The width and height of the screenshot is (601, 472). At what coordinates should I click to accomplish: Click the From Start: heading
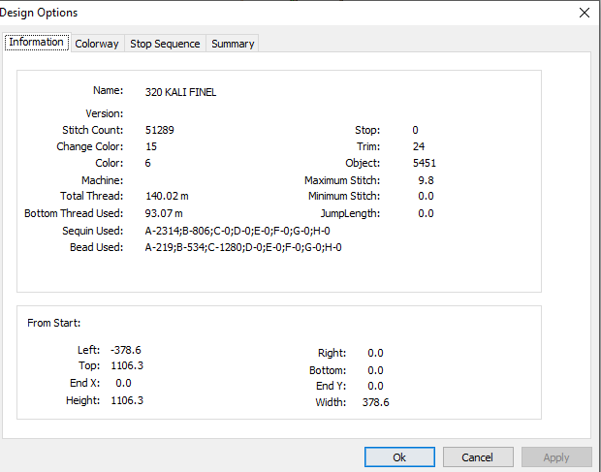pos(54,323)
